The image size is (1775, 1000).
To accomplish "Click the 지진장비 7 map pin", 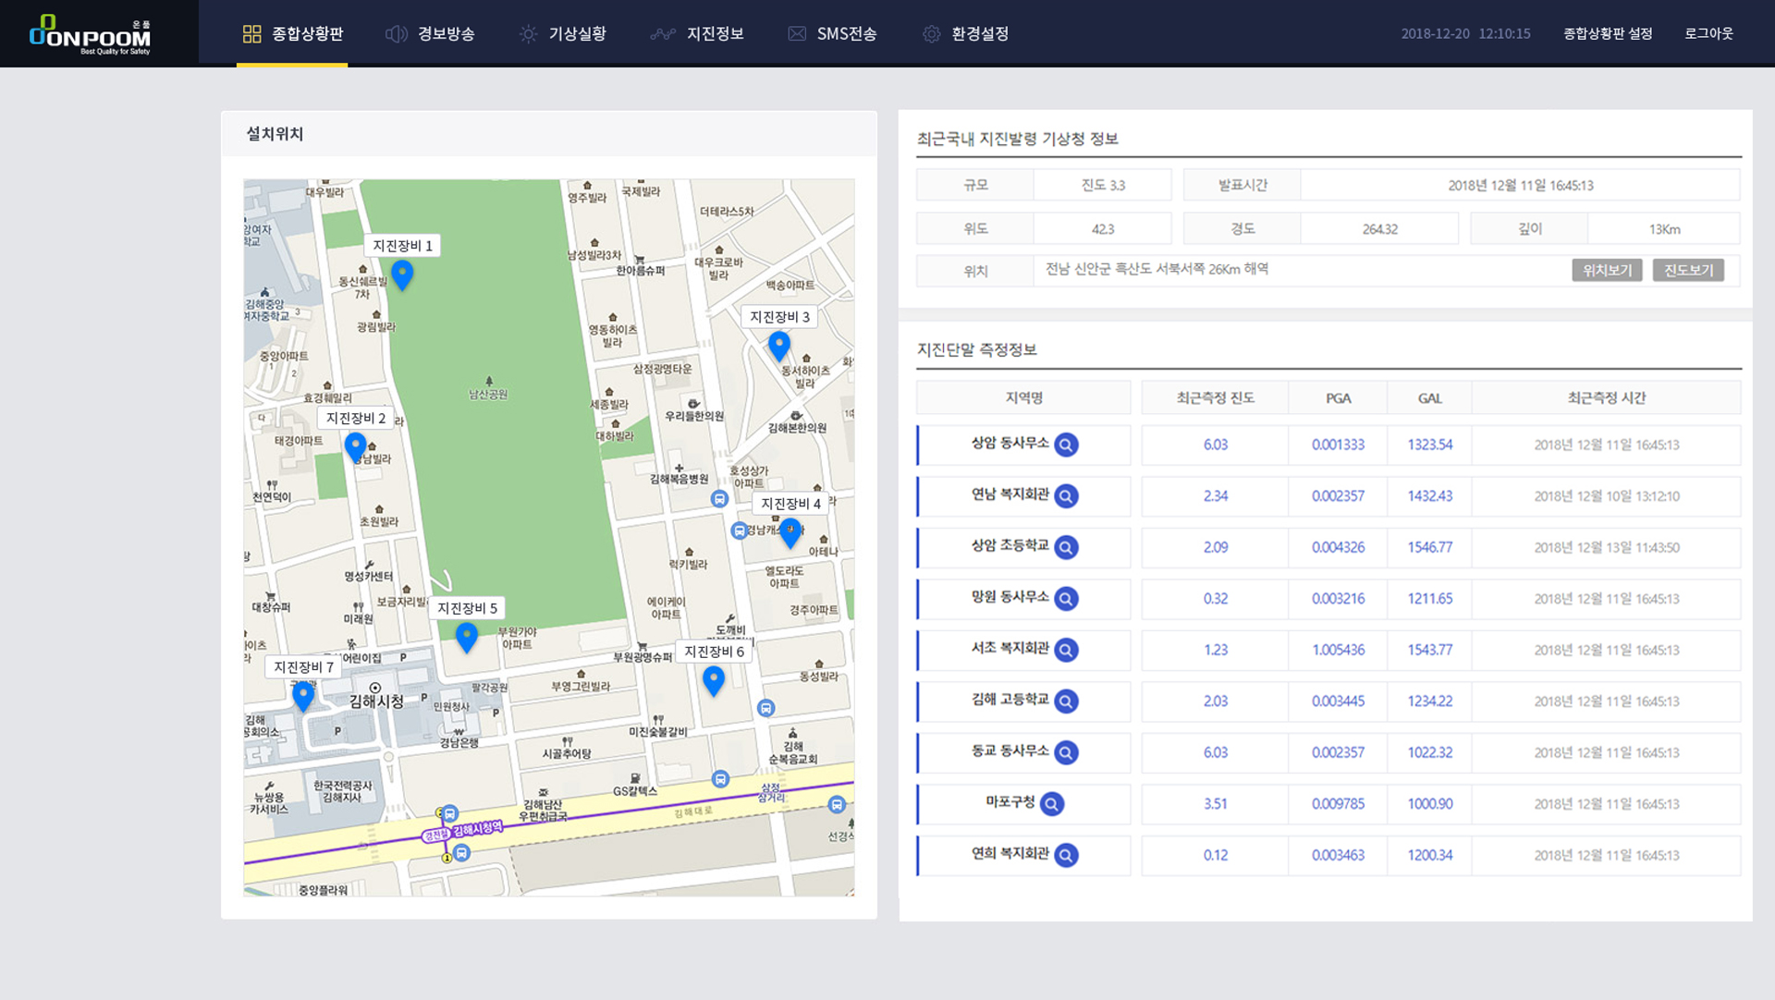I will pos(303,695).
